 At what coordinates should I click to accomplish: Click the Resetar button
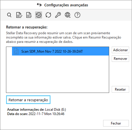(x=120, y=89)
